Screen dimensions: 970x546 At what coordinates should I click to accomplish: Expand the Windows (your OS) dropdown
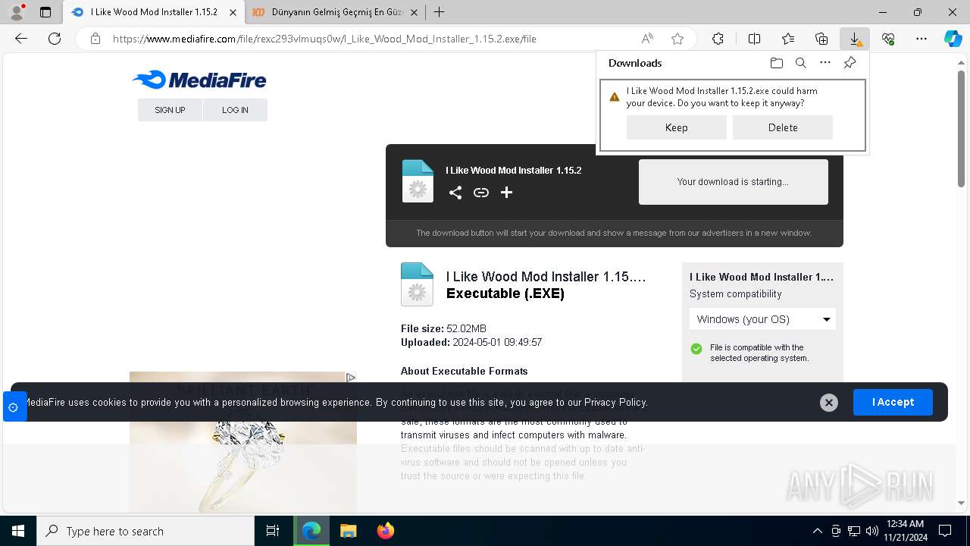762,319
